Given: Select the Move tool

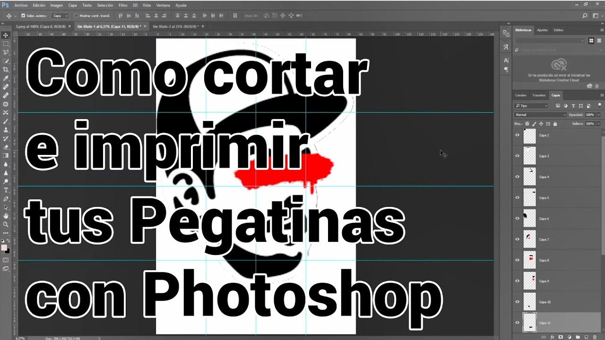Looking at the screenshot, I should click(6, 35).
